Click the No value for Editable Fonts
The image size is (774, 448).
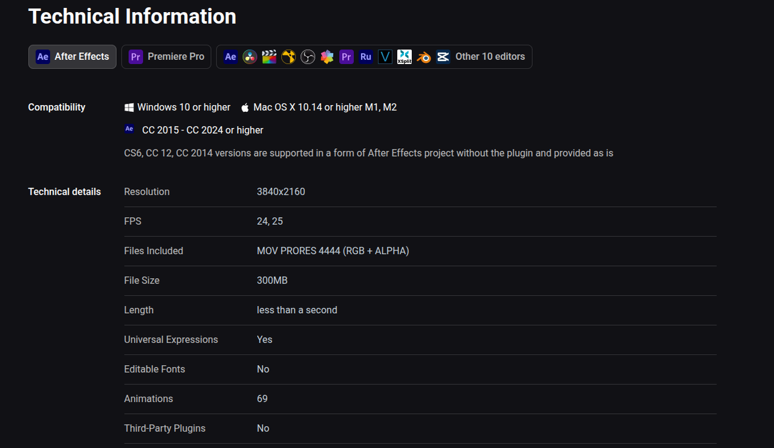coord(263,369)
